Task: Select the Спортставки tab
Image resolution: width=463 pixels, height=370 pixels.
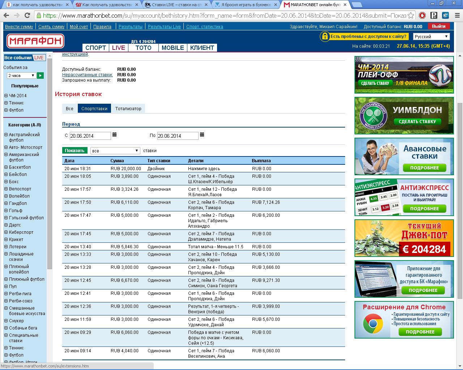Action: (94, 108)
